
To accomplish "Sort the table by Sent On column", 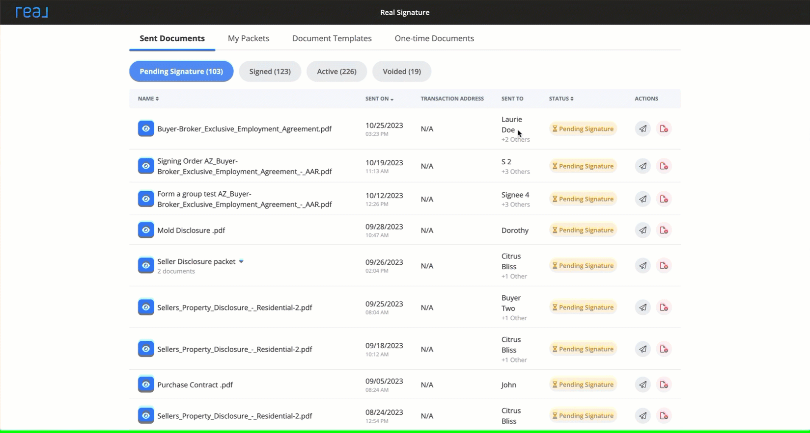I will pyautogui.click(x=379, y=99).
